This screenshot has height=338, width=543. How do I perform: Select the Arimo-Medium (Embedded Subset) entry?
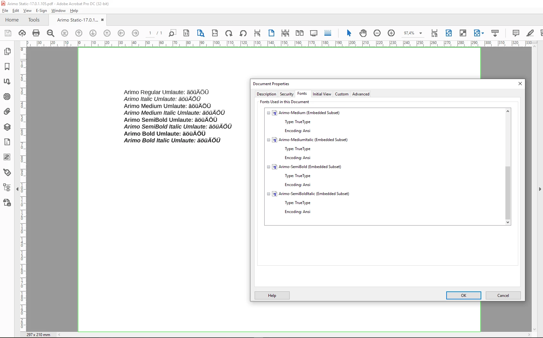[309, 113]
